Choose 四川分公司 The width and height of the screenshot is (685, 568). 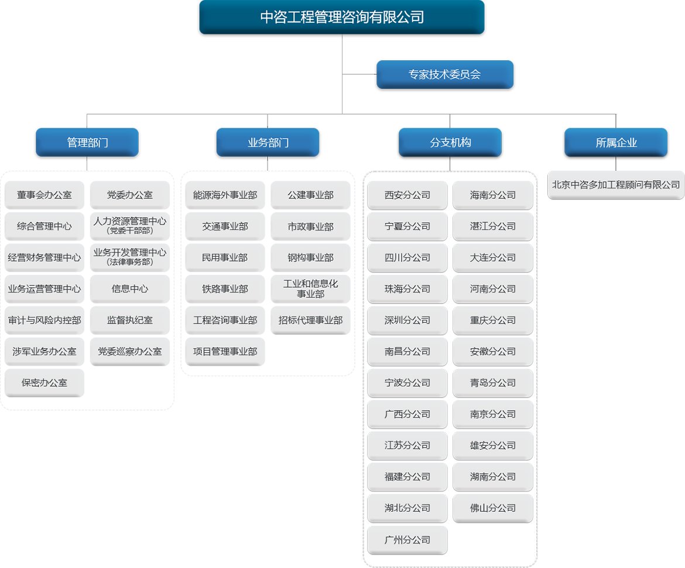pos(407,257)
